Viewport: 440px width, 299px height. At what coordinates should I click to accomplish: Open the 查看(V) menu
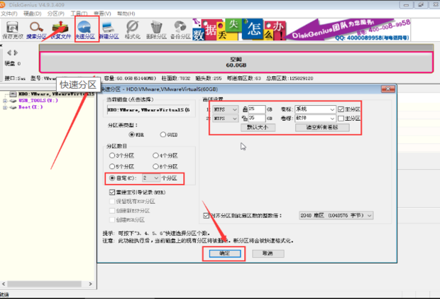click(x=102, y=13)
